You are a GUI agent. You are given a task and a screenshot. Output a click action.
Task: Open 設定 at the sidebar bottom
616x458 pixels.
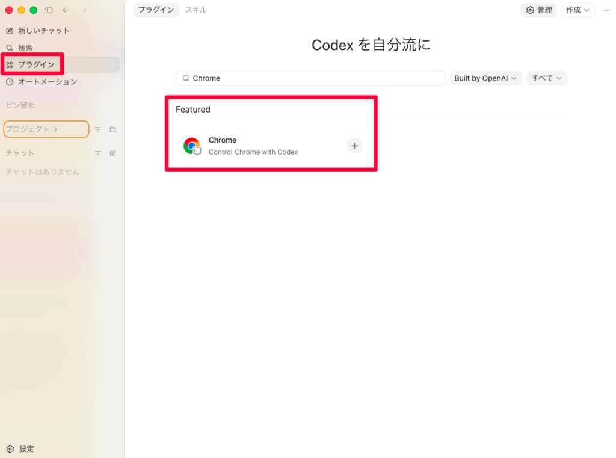click(20, 448)
